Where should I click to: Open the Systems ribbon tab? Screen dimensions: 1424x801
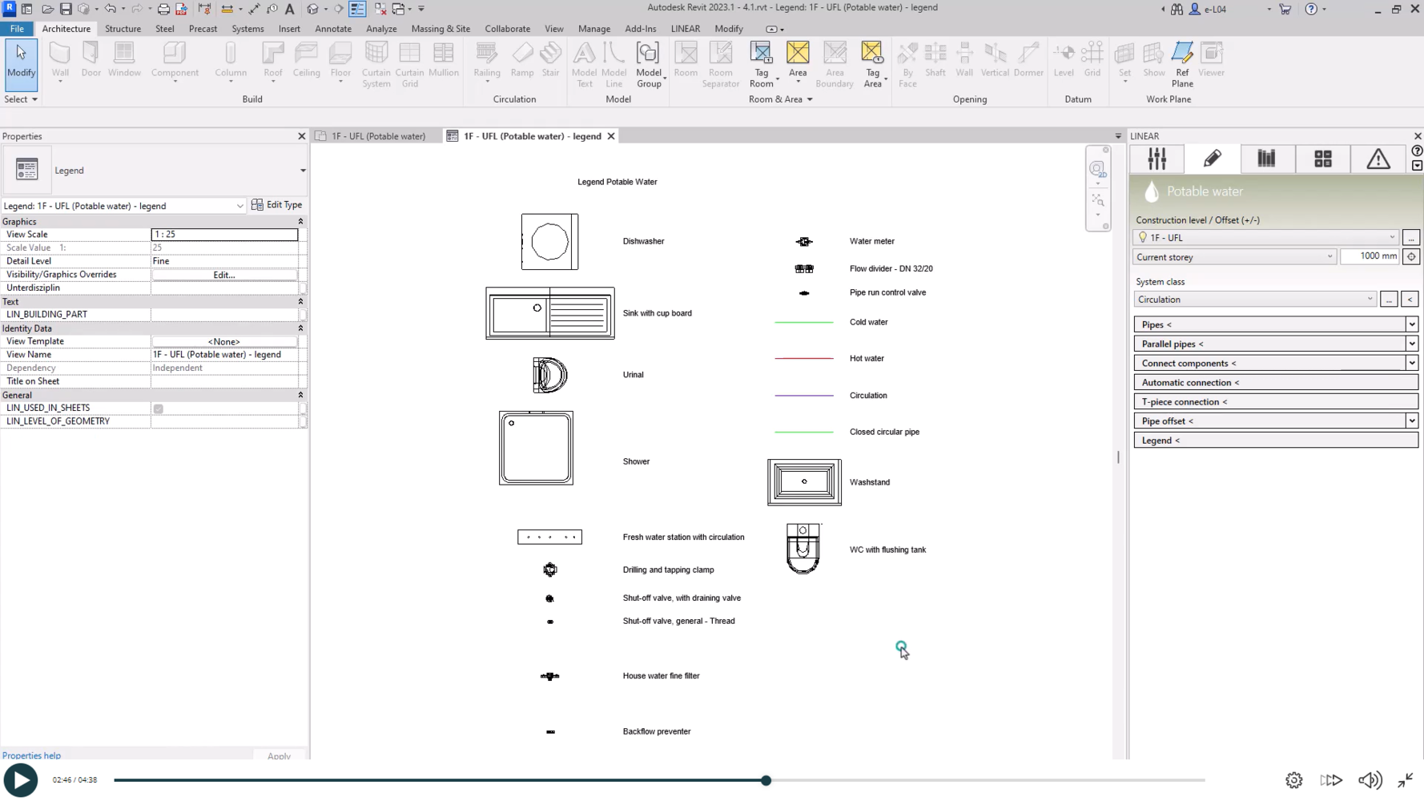pyautogui.click(x=247, y=29)
